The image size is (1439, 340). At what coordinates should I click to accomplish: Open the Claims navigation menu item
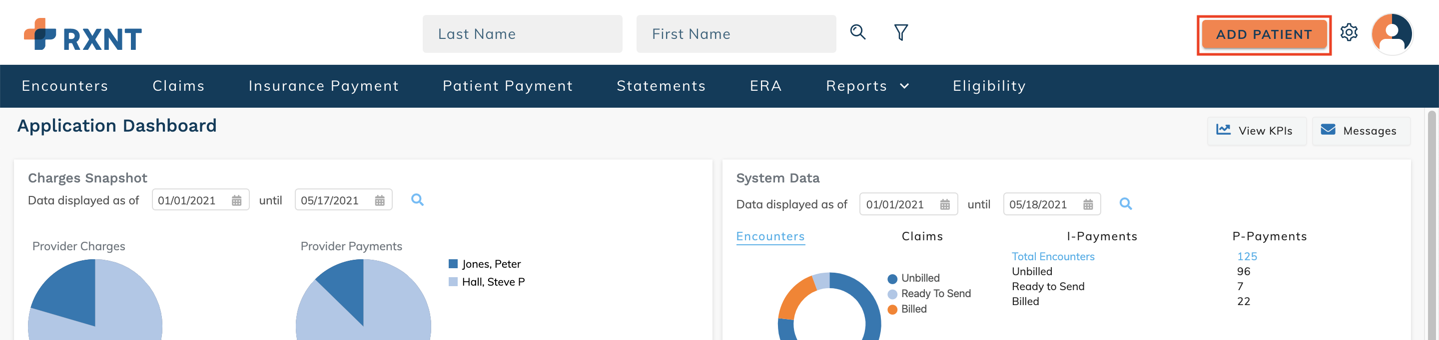[x=178, y=86]
